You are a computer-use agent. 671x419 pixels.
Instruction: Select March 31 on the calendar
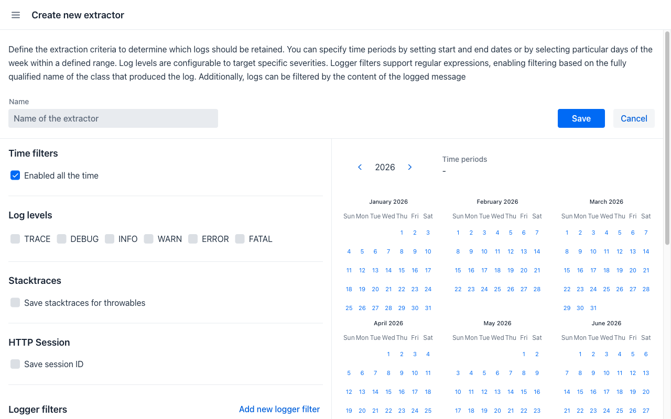[x=593, y=308]
